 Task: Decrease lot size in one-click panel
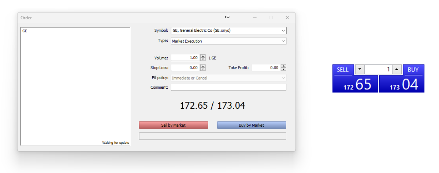click(360, 70)
